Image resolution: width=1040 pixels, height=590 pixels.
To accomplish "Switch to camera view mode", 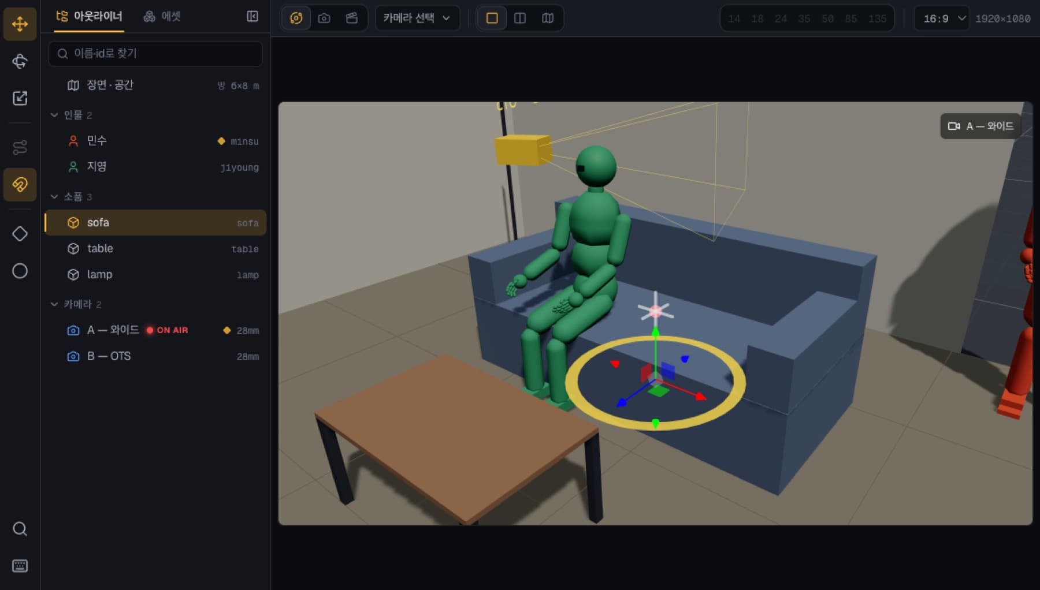I will (324, 18).
